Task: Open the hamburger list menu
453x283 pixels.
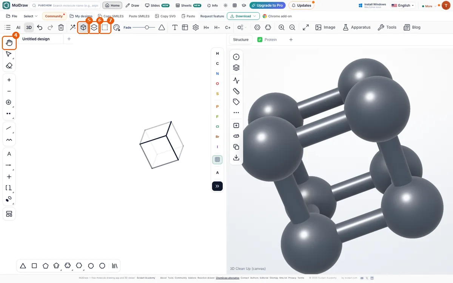Action: coord(8,27)
